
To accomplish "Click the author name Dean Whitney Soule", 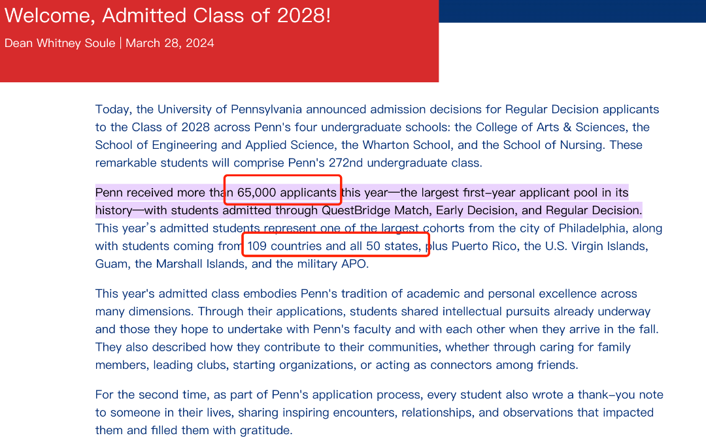I will (x=60, y=43).
